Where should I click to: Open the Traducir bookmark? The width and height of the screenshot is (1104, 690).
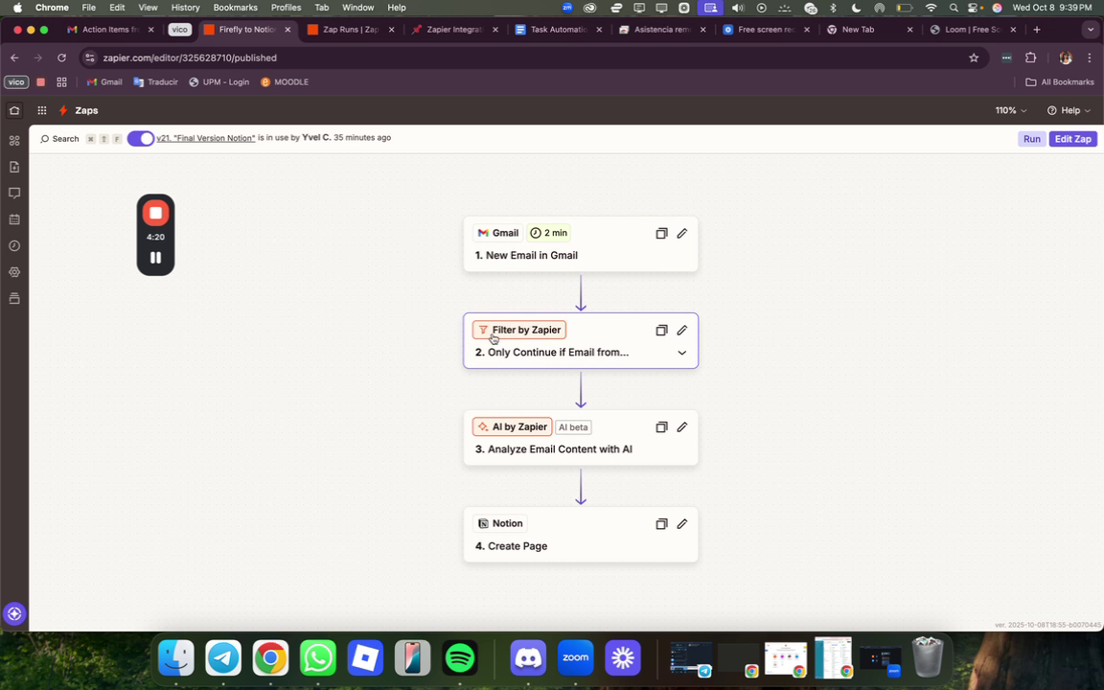pyautogui.click(x=155, y=82)
